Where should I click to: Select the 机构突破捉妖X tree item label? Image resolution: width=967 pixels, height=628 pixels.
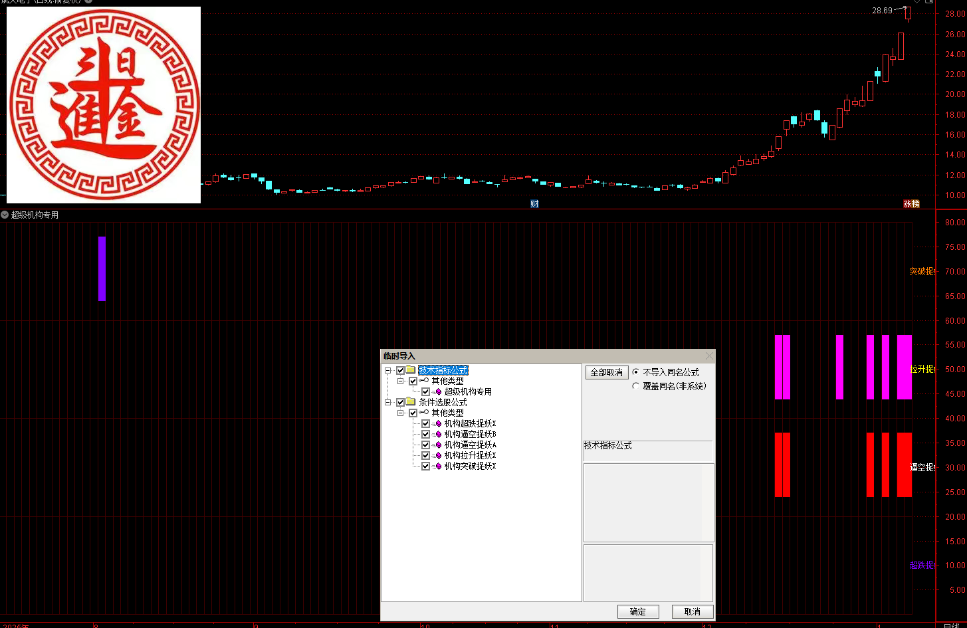pos(471,466)
